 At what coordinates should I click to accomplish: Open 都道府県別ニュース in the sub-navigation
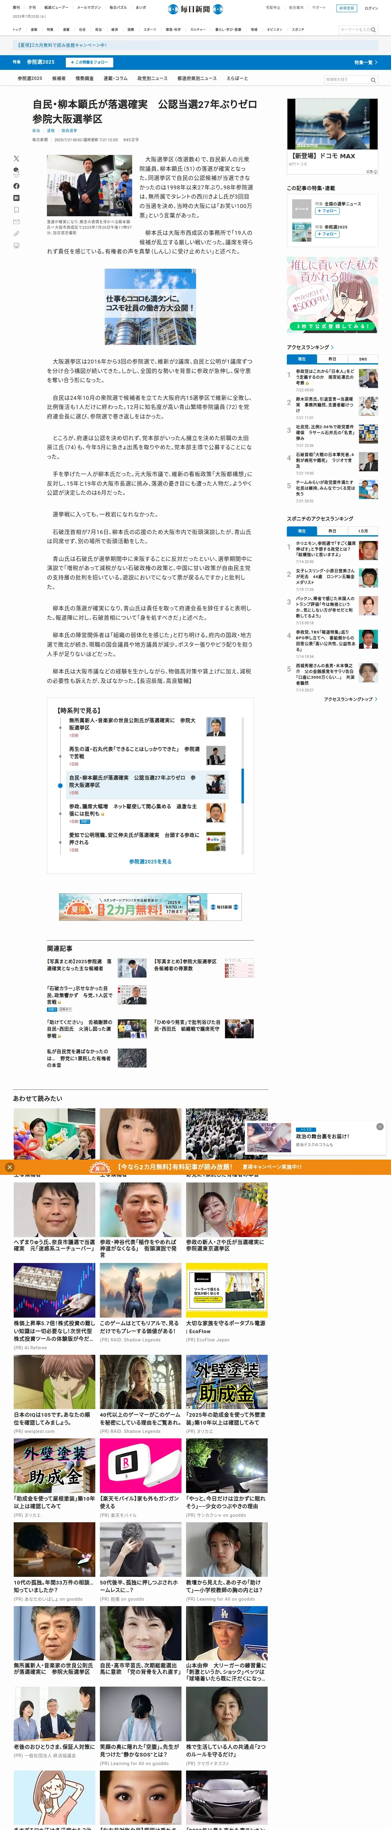(197, 79)
